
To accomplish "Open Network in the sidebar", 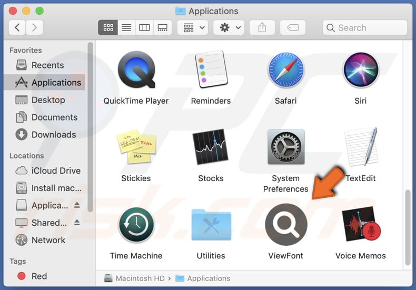I will (x=44, y=240).
